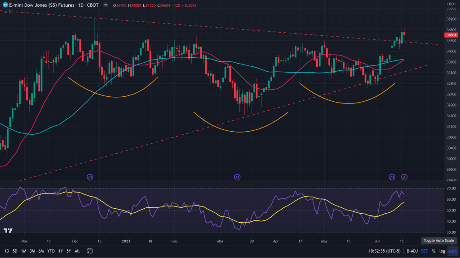
Task: Click the contract rollover marker near December
Action: click(90, 177)
